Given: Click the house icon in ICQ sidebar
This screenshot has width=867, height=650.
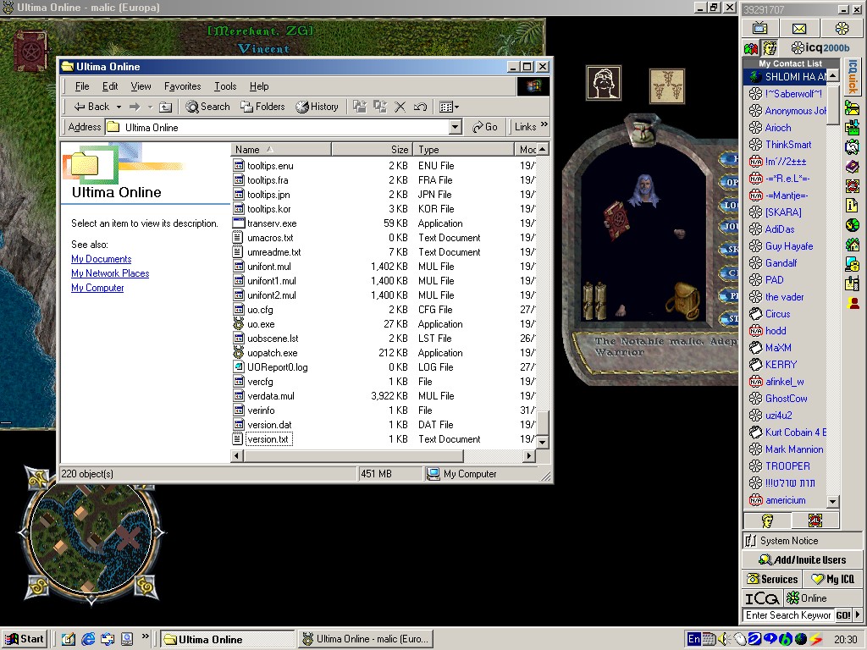Looking at the screenshot, I should coord(852,244).
